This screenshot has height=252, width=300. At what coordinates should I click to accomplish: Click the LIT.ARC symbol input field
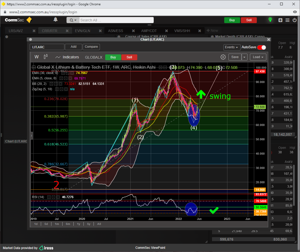47,47
